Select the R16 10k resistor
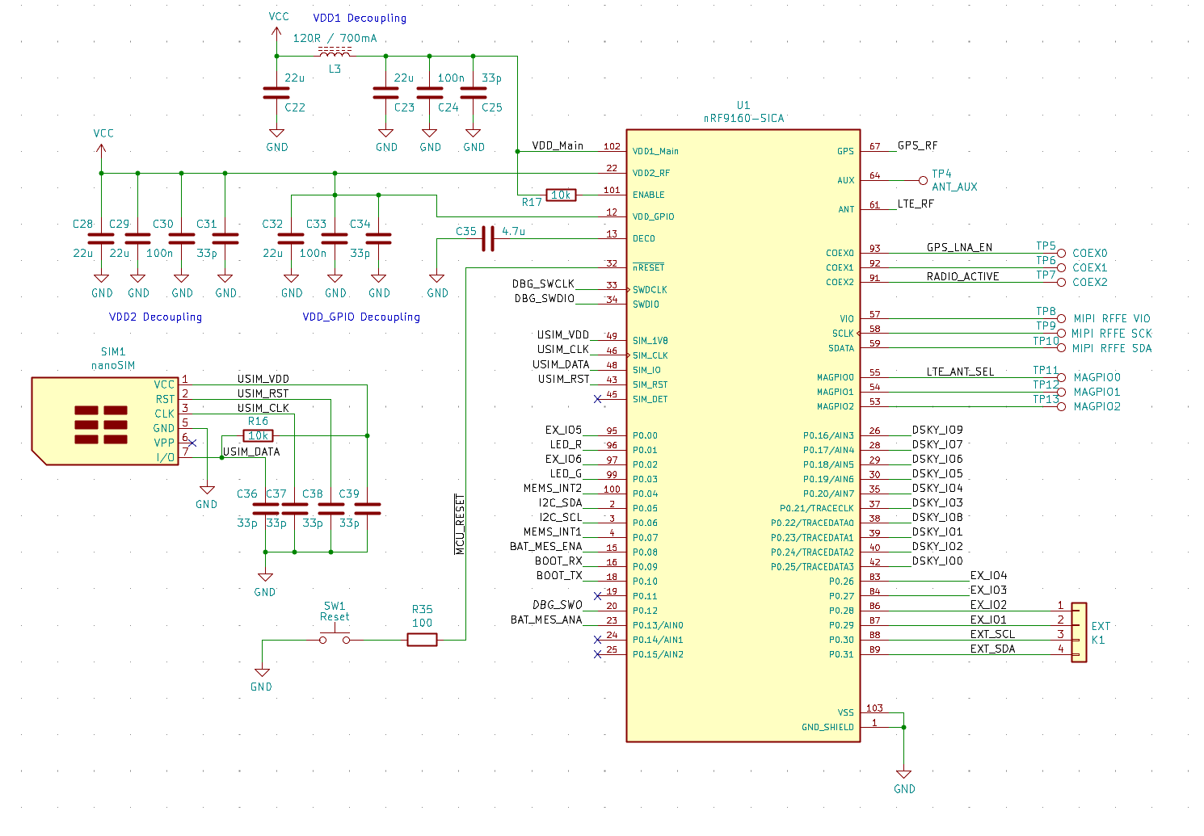This screenshot has width=1204, height=836. coord(258,435)
